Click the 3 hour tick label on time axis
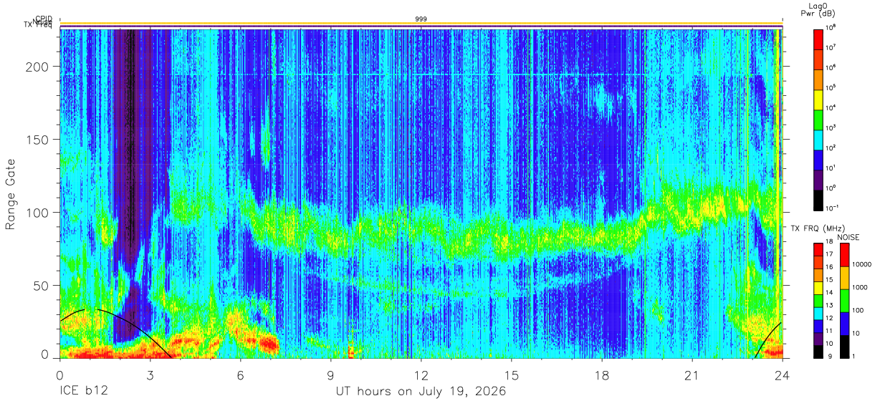 click(x=150, y=374)
